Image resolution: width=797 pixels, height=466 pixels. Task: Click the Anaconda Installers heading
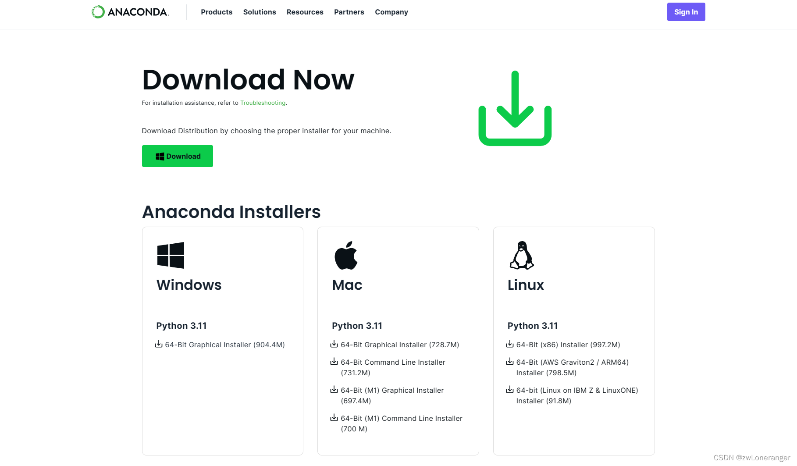click(231, 212)
